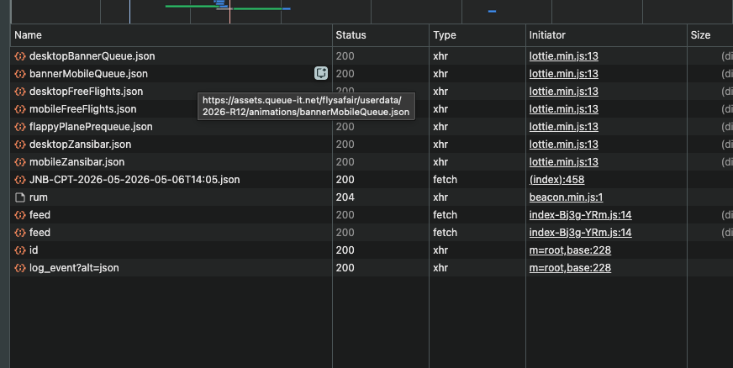The height and width of the screenshot is (368, 733).
Task: Click the JSON icon beside log_event?alt=json
Action: tap(19, 268)
